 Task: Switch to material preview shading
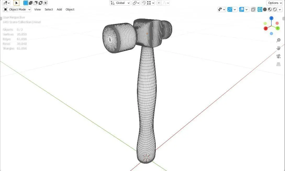point(270,9)
